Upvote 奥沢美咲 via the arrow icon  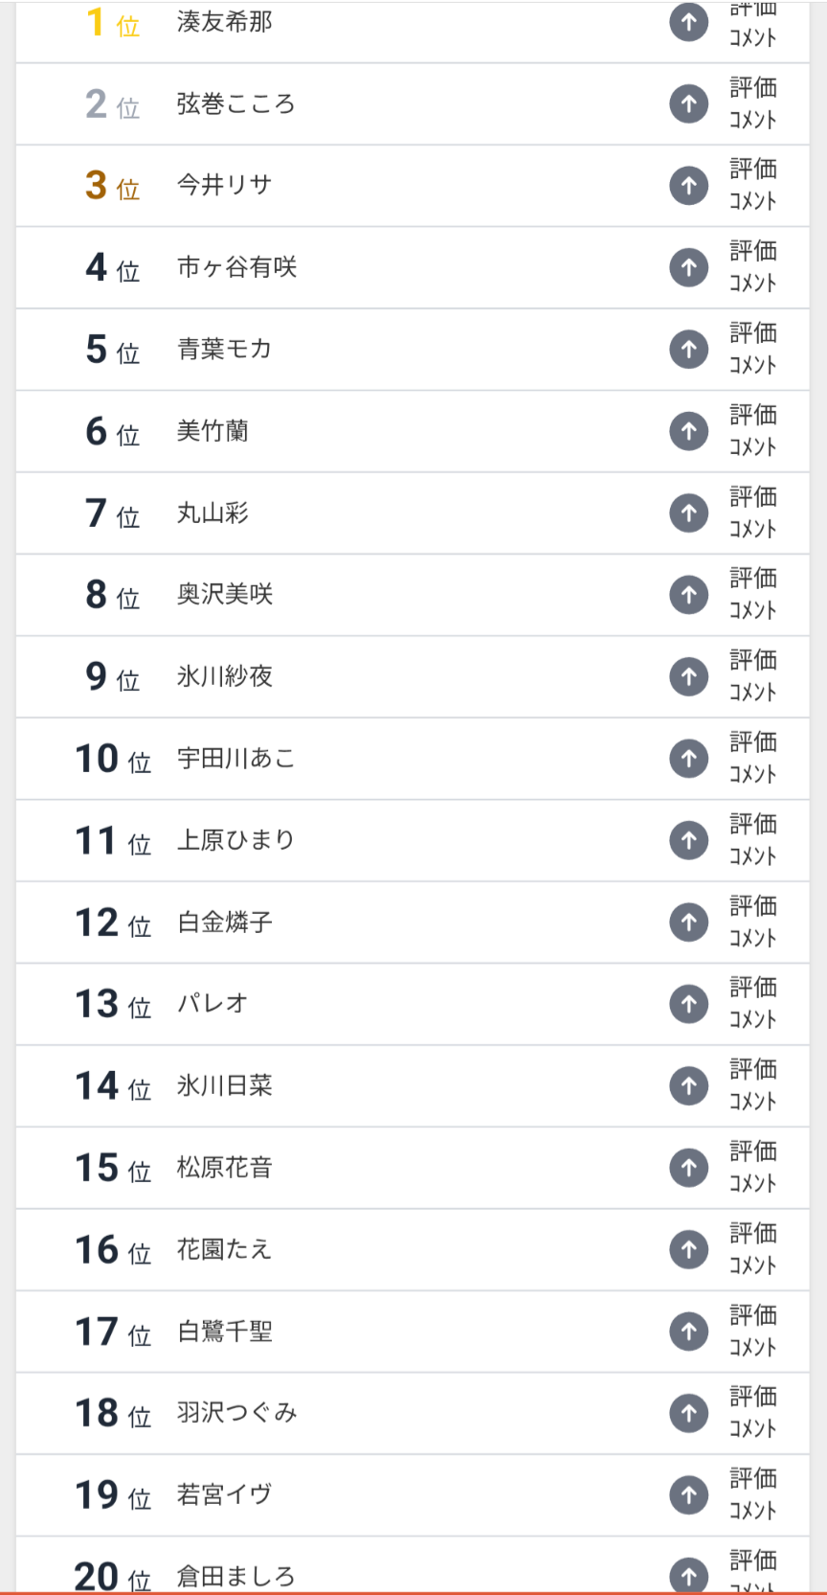688,595
